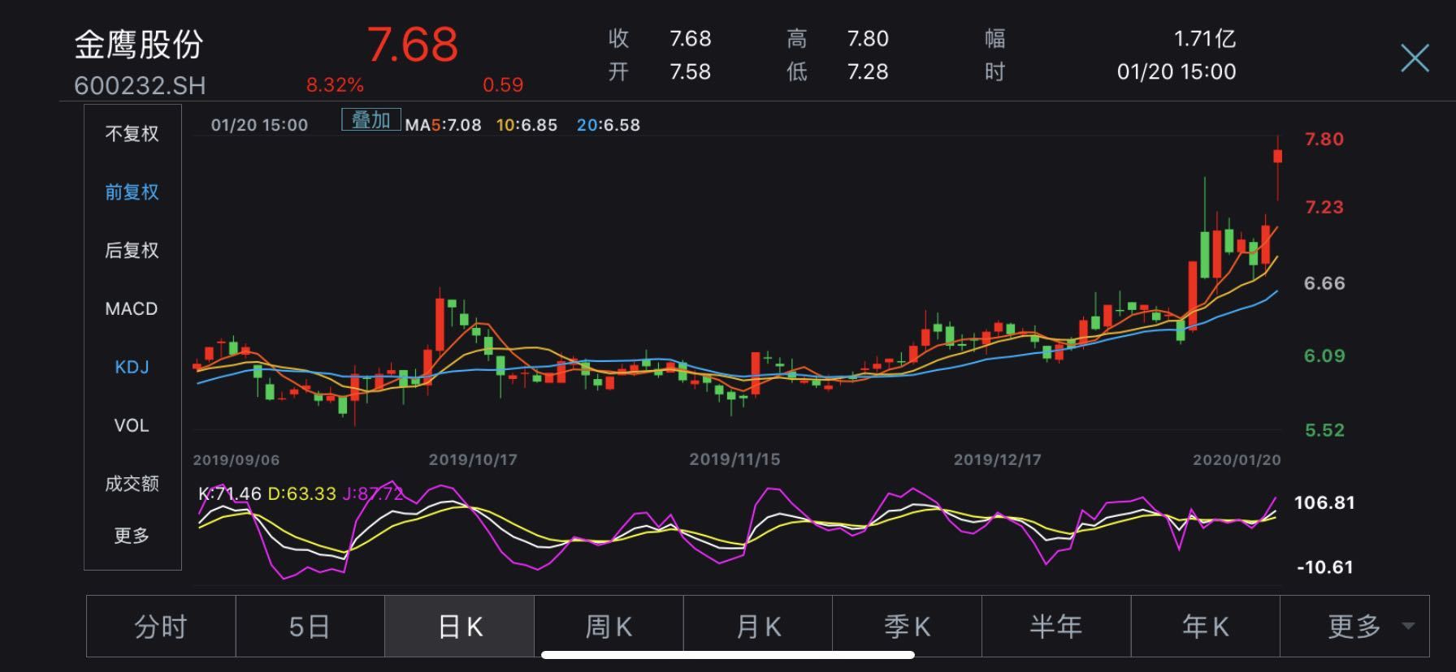Switch to the 半年 tab
1456x672 pixels.
(x=1056, y=626)
